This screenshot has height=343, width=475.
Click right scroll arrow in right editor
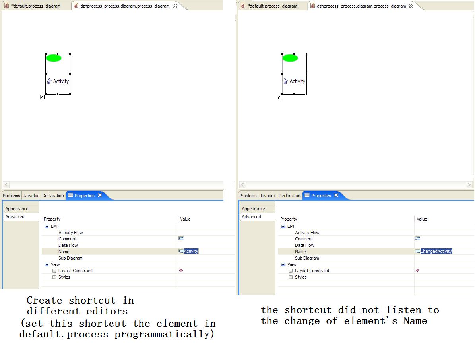(x=469, y=184)
